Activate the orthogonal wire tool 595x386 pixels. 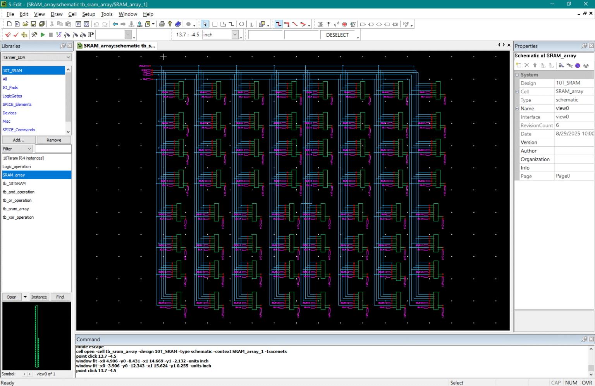pyautogui.click(x=278, y=24)
